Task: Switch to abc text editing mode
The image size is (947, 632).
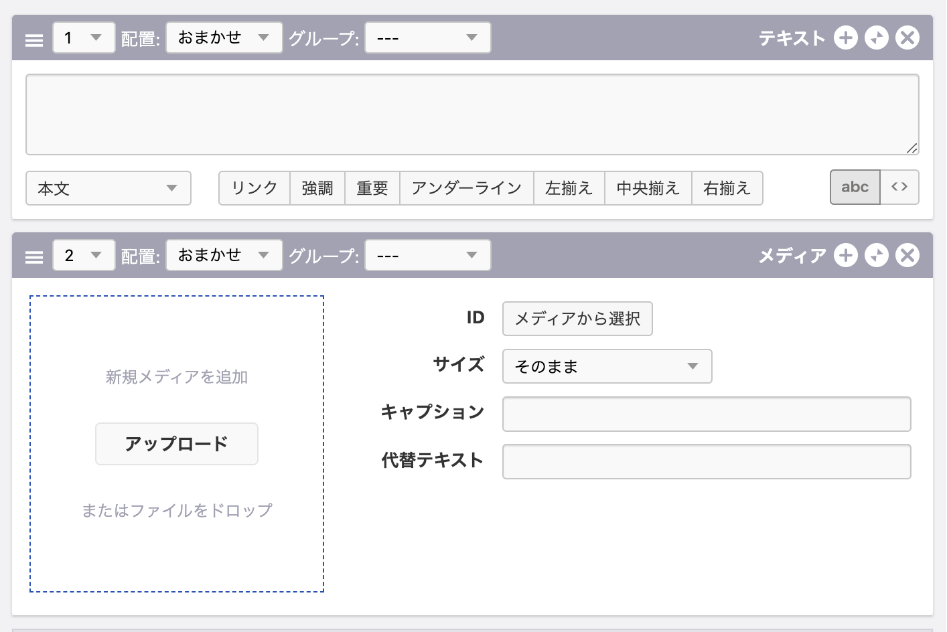Action: [855, 187]
